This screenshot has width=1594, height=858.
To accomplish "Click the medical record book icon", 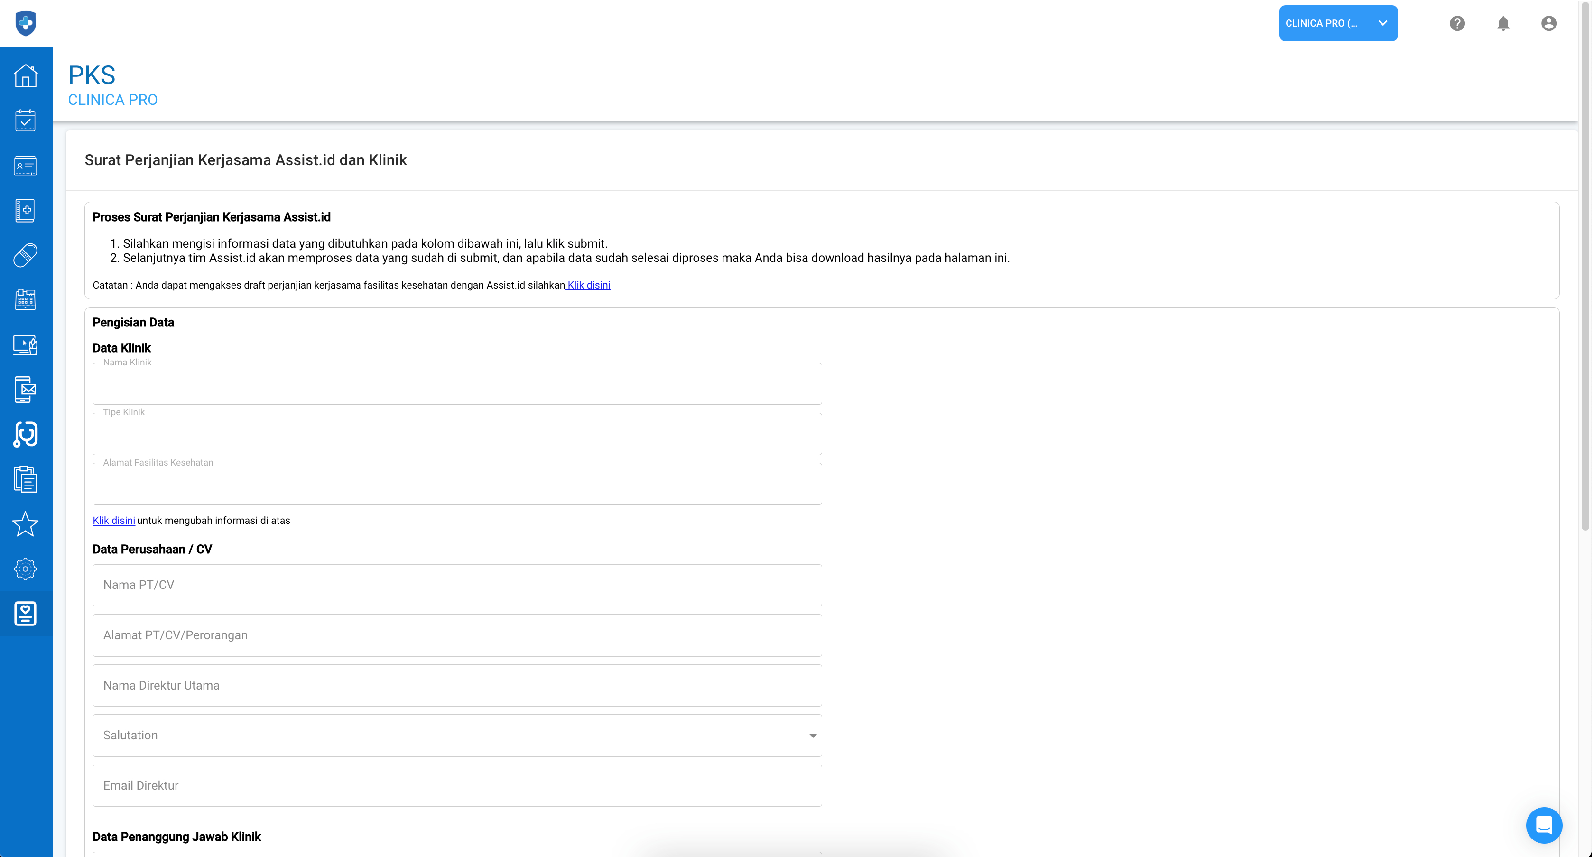I will click(25, 211).
